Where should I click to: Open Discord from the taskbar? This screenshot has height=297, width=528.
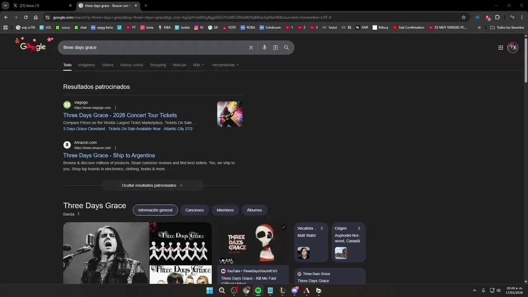(x=295, y=290)
